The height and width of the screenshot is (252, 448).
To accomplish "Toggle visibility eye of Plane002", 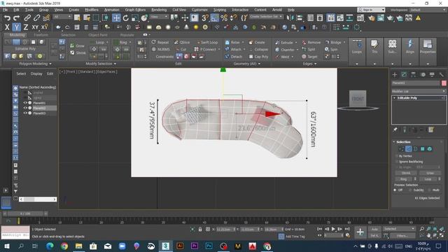I will coord(25,108).
